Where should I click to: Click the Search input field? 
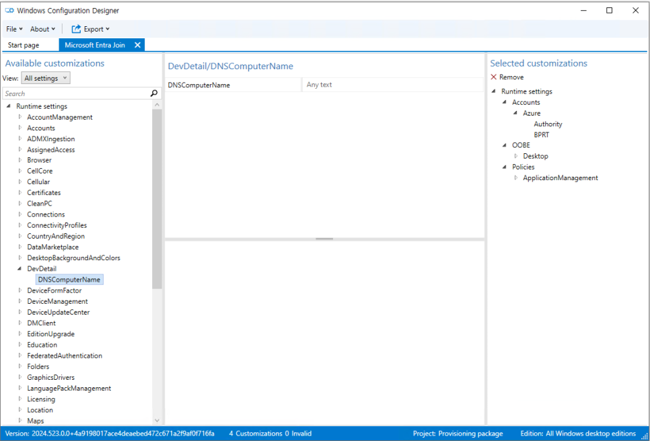tap(77, 93)
